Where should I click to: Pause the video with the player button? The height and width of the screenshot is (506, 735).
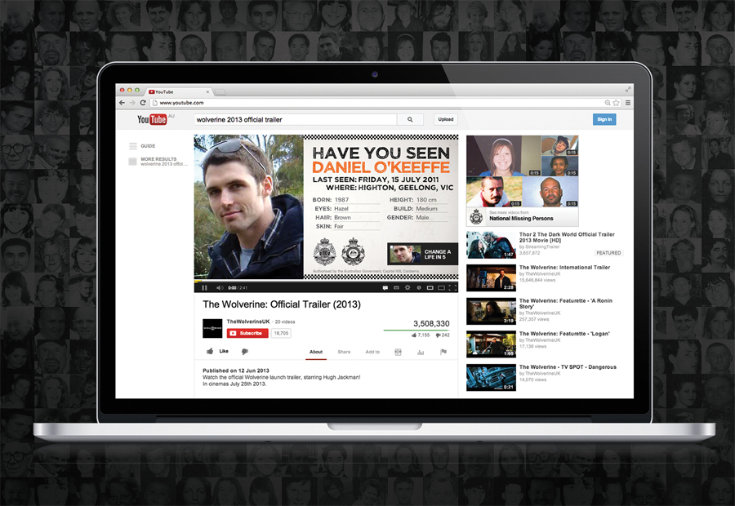(204, 287)
